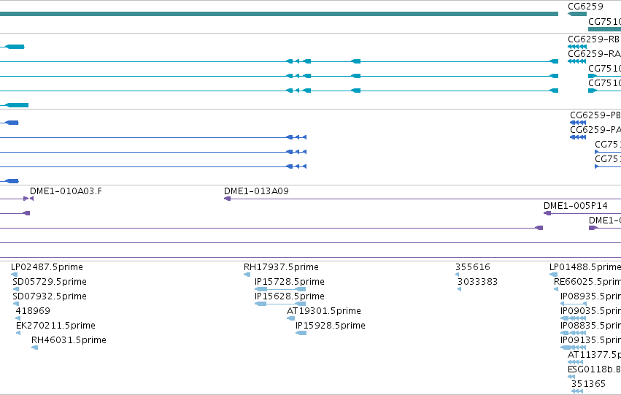Click the RH17937.5prime feature glyph
The width and height of the screenshot is (621, 395).
click(x=247, y=275)
